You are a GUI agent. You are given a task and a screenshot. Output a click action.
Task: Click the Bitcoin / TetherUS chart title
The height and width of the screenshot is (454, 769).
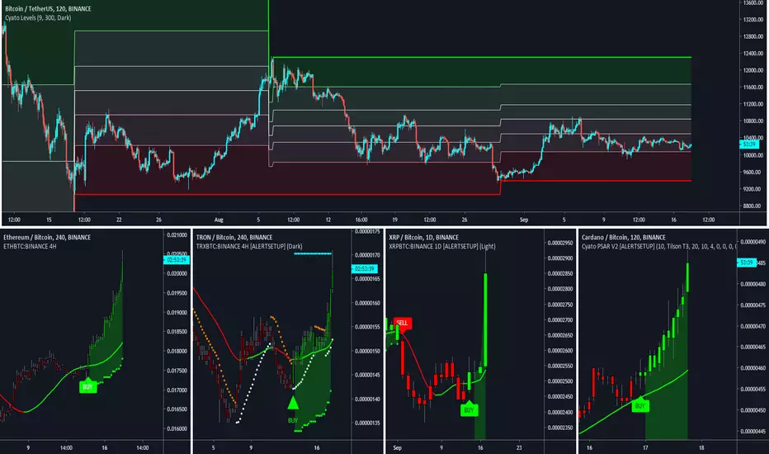[x=48, y=9]
